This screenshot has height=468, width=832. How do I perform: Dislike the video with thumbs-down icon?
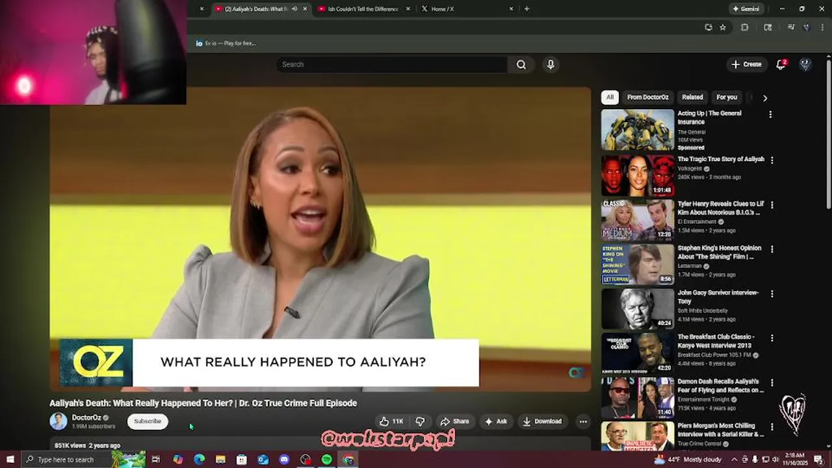tap(420, 421)
